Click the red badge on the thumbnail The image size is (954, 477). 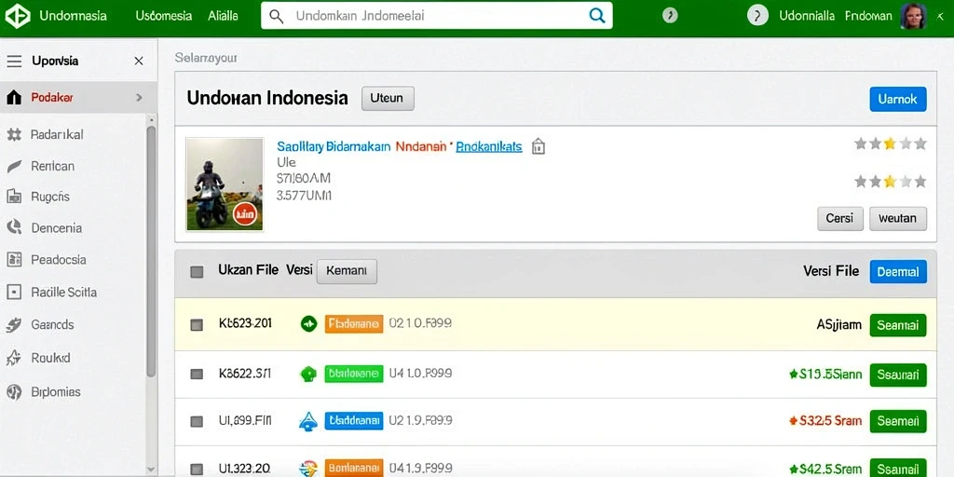(245, 214)
